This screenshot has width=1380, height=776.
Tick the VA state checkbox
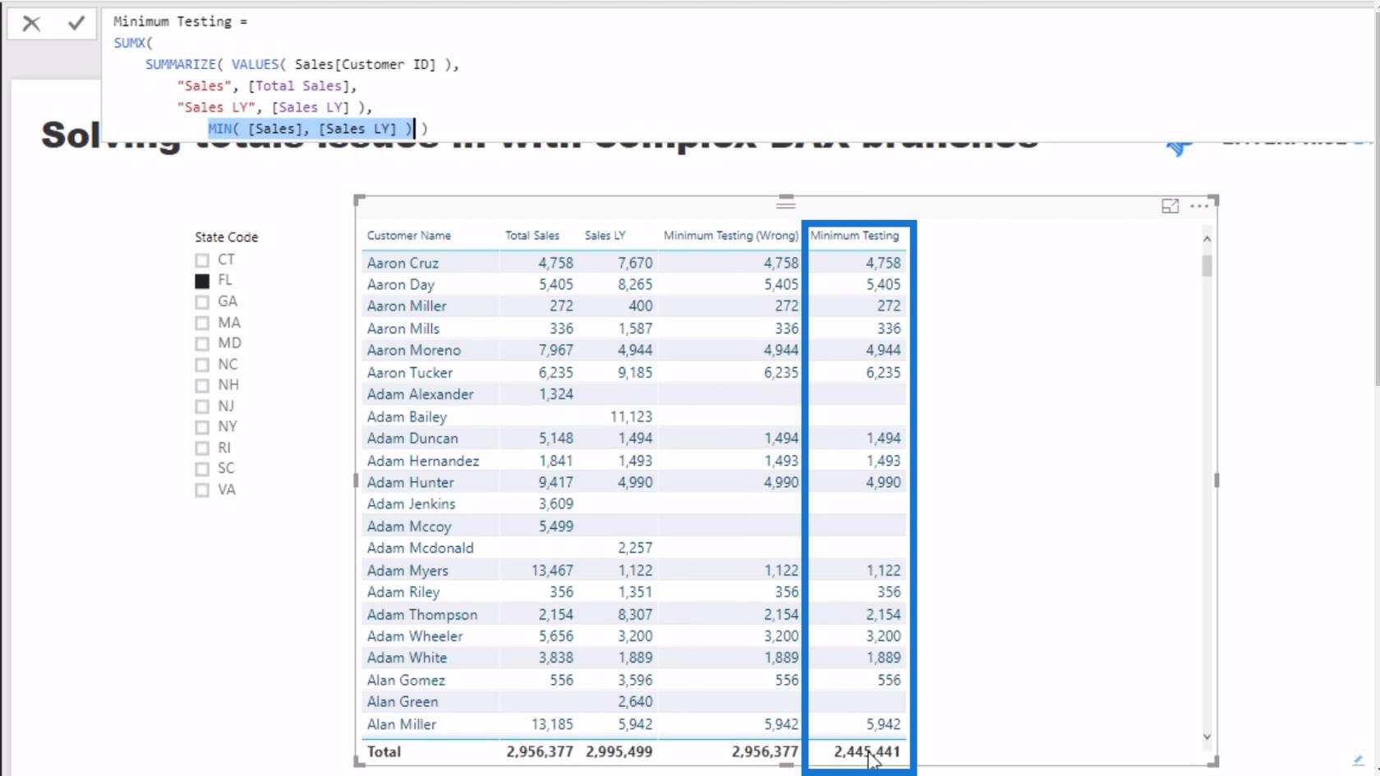point(202,491)
